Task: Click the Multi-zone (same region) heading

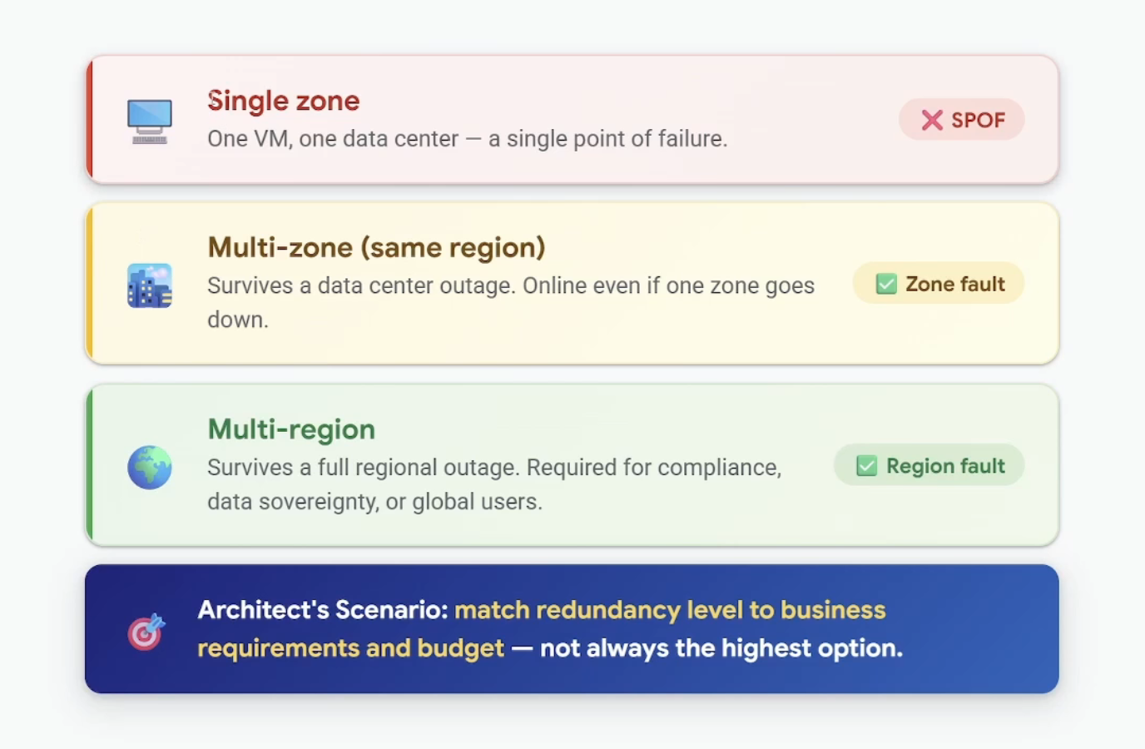Action: [376, 247]
